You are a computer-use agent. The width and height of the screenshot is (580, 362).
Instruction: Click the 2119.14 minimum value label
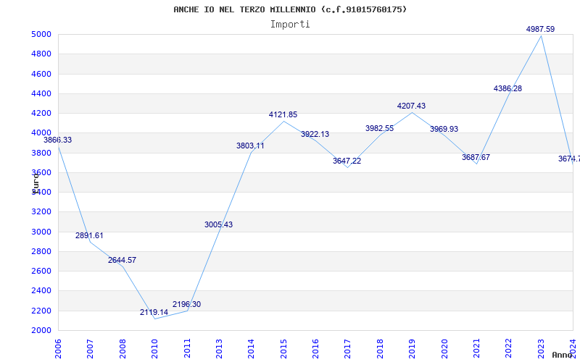[154, 312]
